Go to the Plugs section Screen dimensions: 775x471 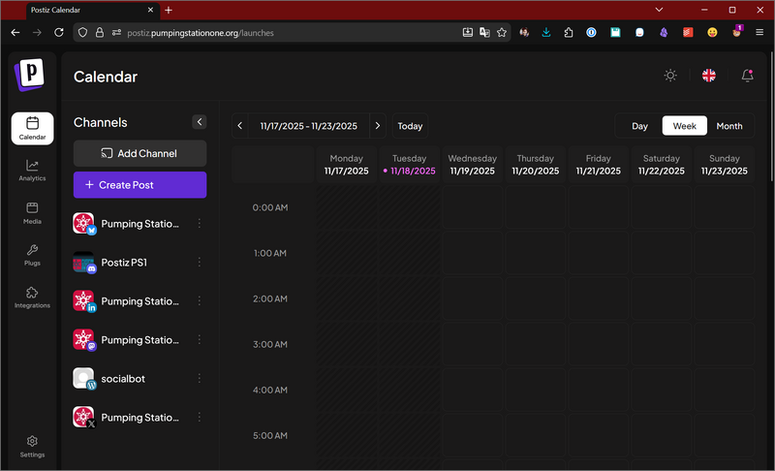[32, 254]
